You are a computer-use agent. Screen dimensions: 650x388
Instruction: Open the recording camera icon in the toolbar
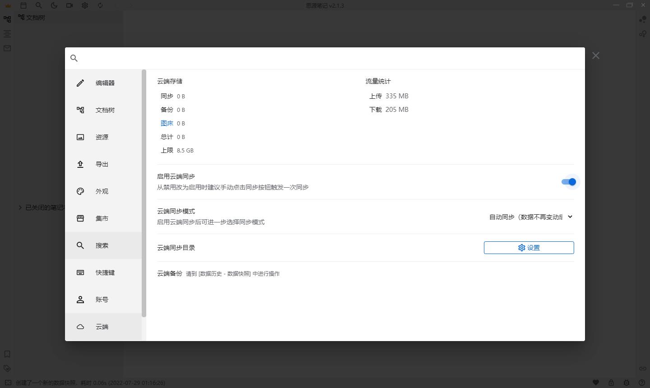pyautogui.click(x=70, y=5)
